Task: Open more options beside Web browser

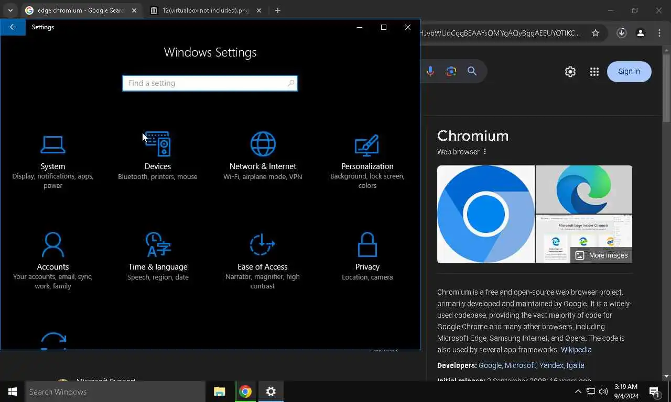Action: 485,152
